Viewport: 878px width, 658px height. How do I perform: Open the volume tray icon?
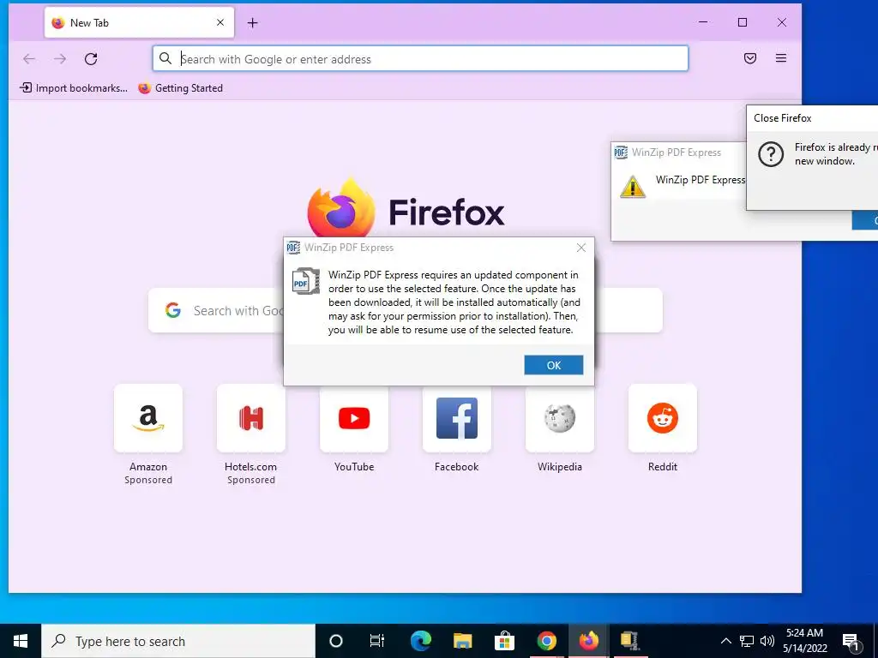point(767,641)
